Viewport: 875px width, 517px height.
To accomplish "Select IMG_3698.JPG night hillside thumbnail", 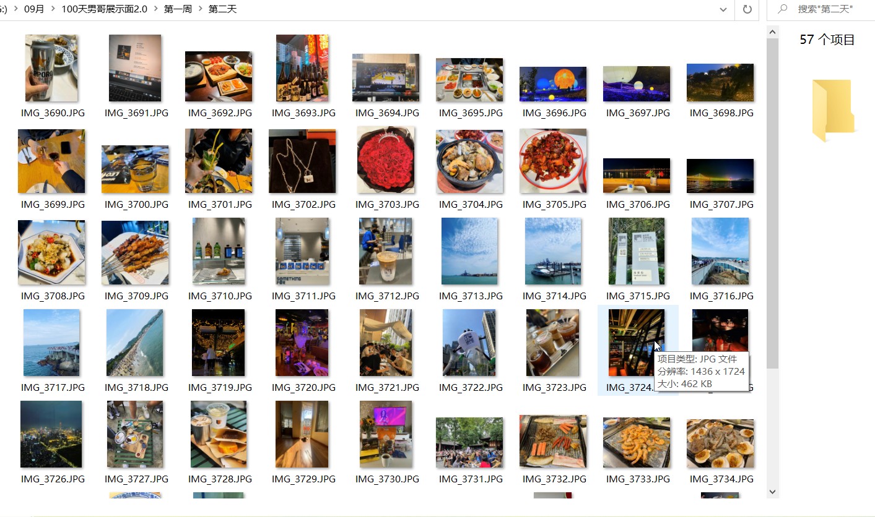I will pyautogui.click(x=720, y=82).
